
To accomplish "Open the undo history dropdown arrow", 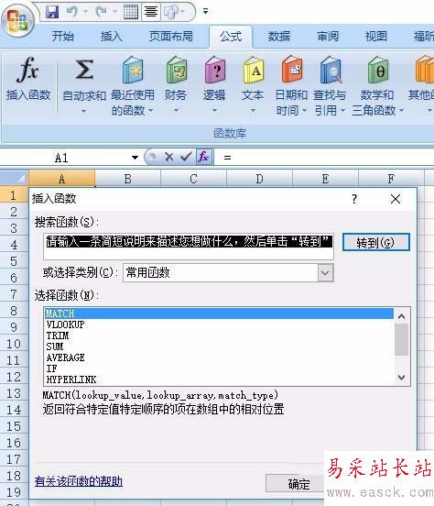I will point(86,12).
